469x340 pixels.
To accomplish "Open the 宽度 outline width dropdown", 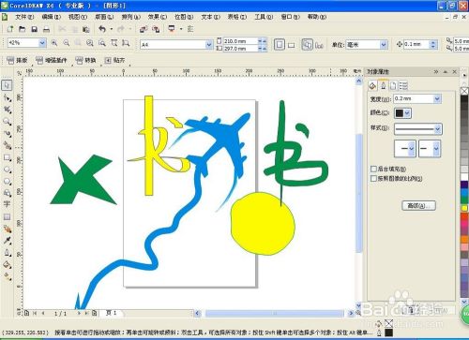I will [437, 98].
